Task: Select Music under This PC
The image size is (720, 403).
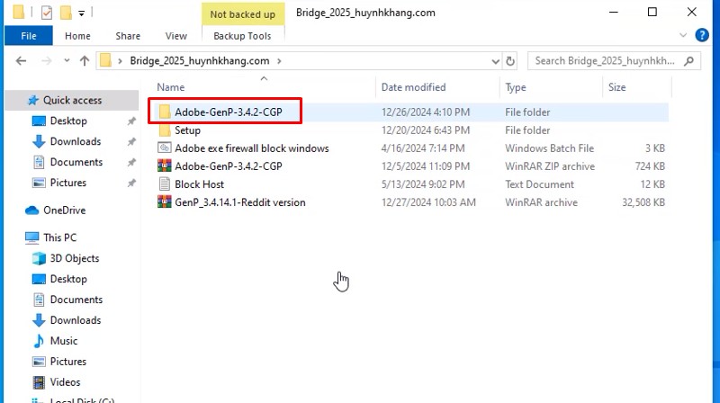Action: click(x=63, y=341)
